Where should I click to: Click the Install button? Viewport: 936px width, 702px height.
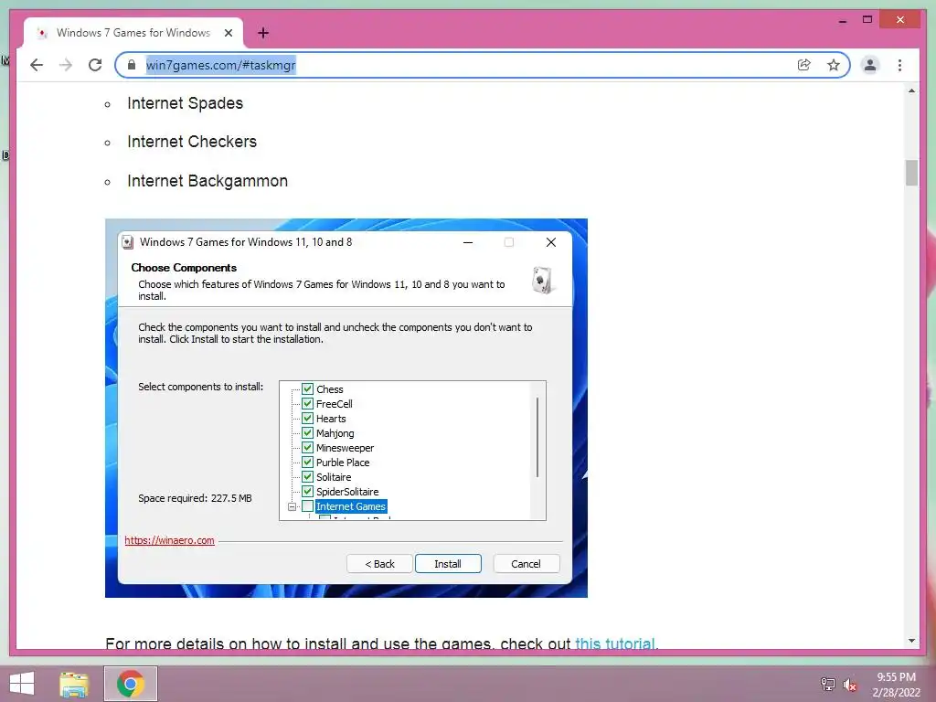(448, 563)
